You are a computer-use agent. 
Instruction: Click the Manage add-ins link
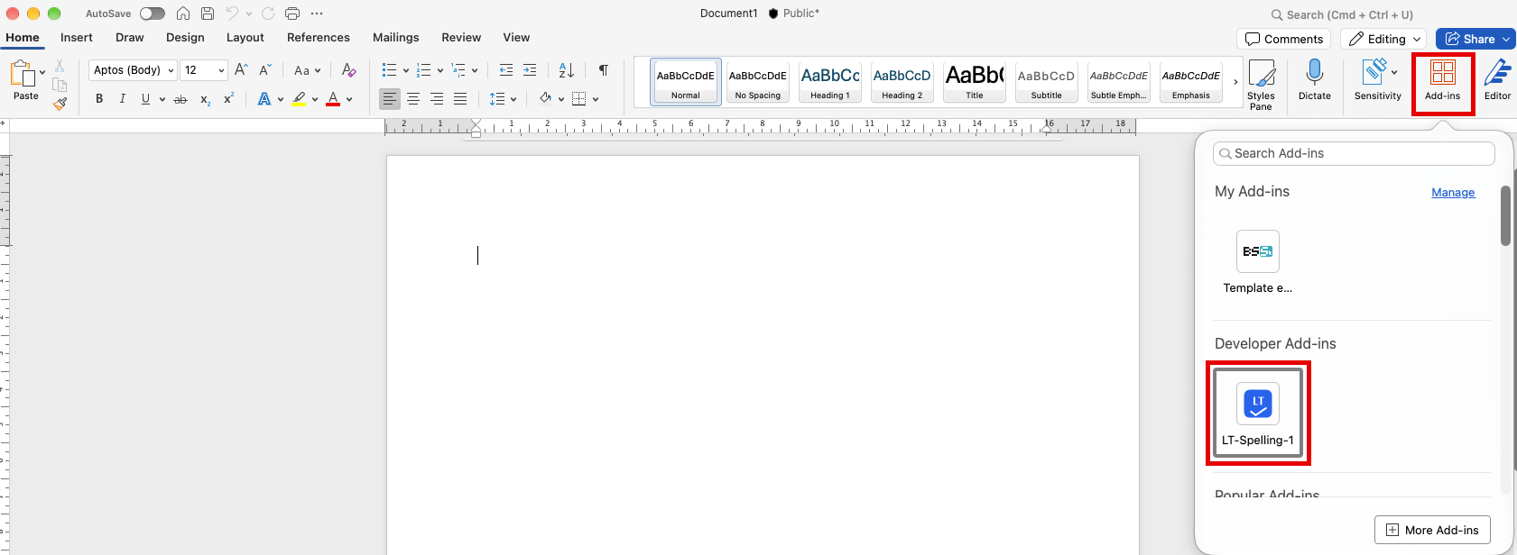point(1453,193)
